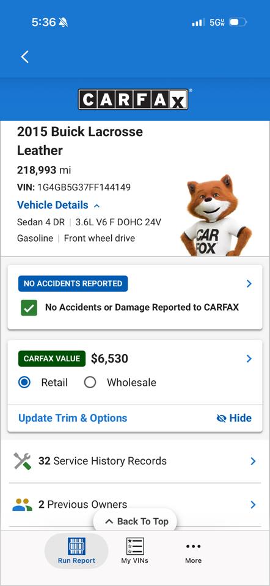Screen dimensions: 270x586
Task: Expand the Service History Records chevron
Action: point(253,461)
